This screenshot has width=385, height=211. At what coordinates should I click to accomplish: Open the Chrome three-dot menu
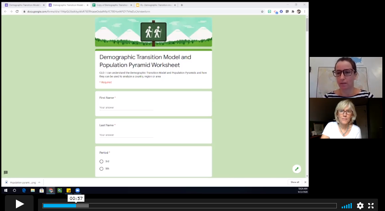pos(305,11)
